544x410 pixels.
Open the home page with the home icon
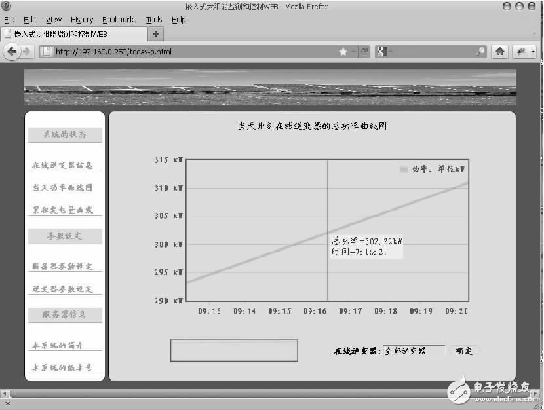tap(500, 51)
